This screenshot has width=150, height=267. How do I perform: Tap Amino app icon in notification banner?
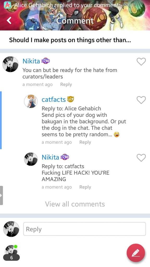tap(8, 5)
